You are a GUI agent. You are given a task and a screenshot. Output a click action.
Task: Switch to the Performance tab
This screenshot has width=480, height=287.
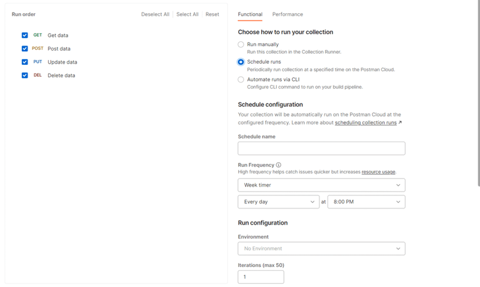pos(287,14)
